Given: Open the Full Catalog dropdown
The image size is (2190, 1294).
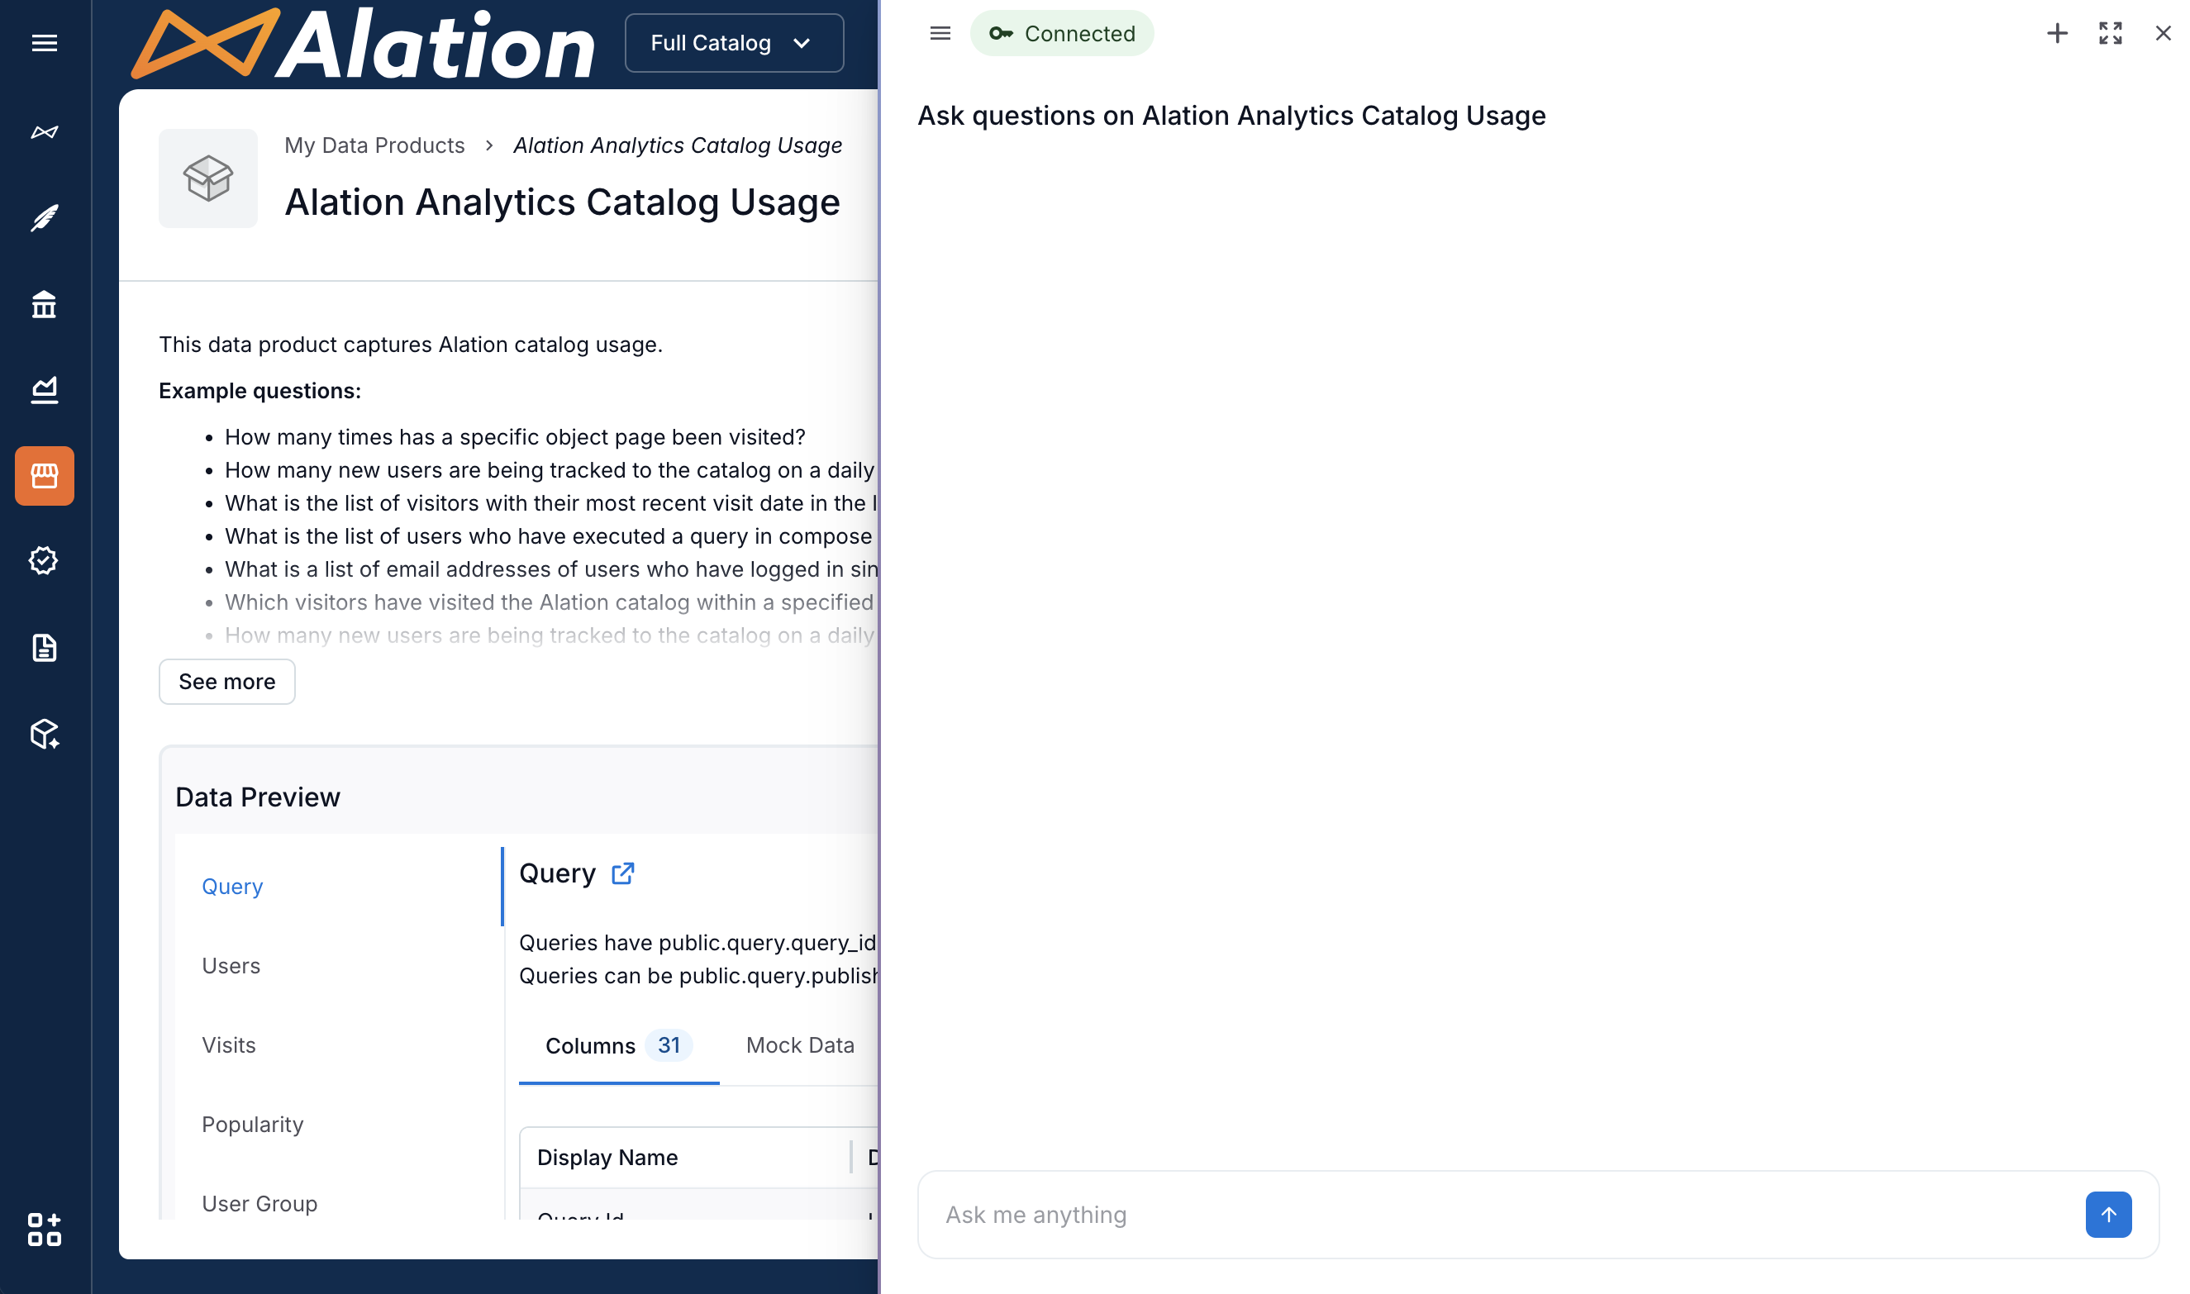Looking at the screenshot, I should pyautogui.click(x=733, y=42).
